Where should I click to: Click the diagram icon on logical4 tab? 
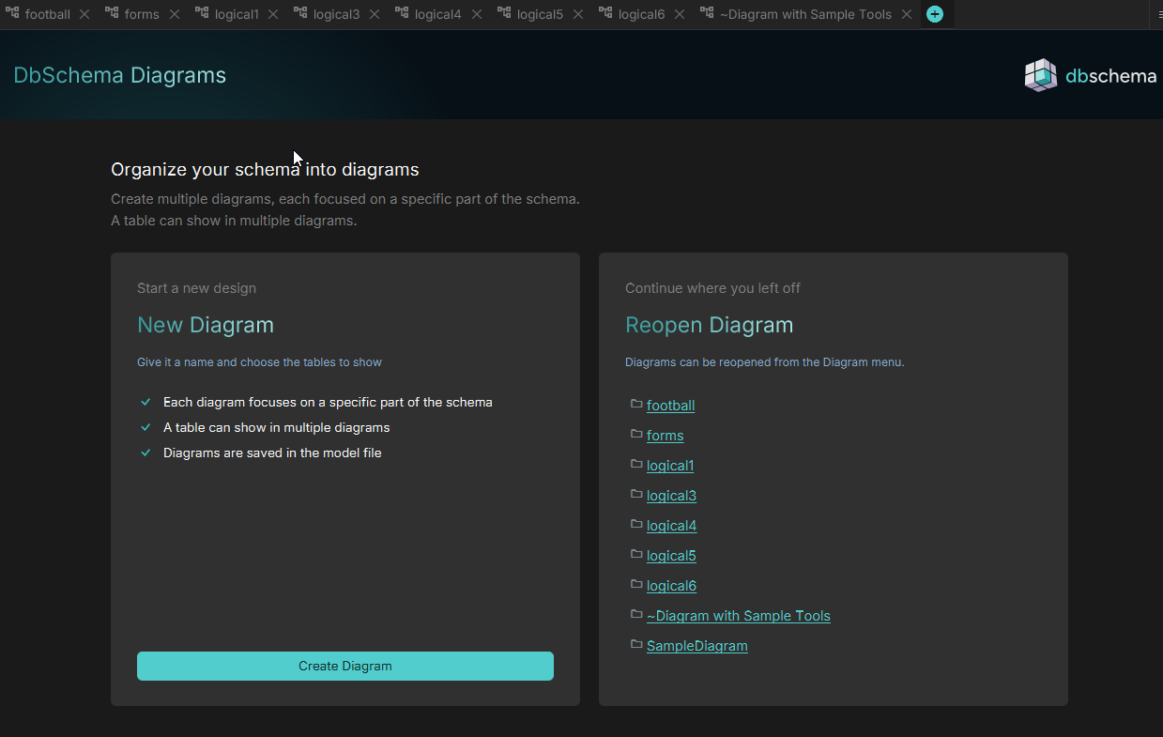pos(402,13)
